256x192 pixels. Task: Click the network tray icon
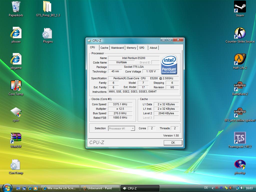click(237, 188)
